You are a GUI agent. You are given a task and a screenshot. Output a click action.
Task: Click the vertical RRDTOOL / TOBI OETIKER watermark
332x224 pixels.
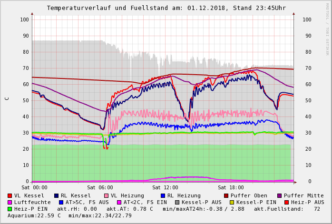click(327, 29)
